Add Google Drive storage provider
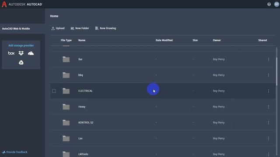280x157 pixels. click(x=21, y=62)
